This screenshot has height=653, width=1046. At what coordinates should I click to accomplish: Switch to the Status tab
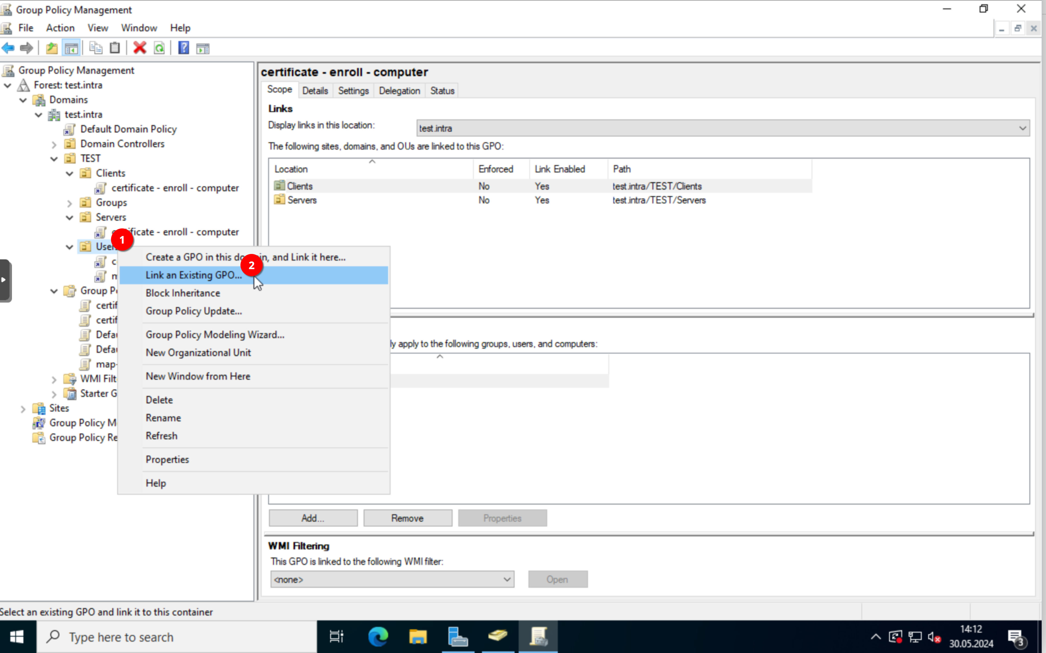[442, 91]
